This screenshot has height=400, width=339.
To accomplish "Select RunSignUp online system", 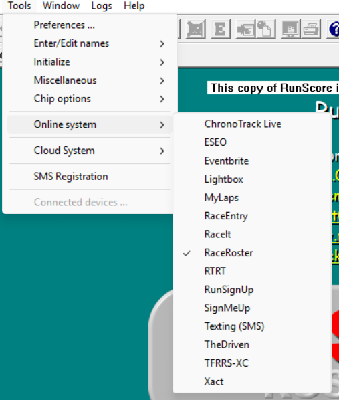I will 252,290.
